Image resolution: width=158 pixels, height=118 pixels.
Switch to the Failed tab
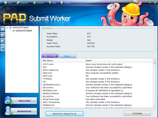[x=67, y=56]
